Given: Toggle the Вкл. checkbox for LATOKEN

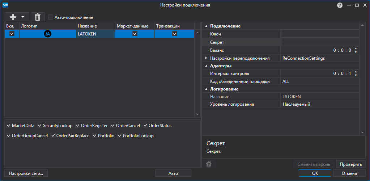Looking at the screenshot, I should (x=12, y=34).
